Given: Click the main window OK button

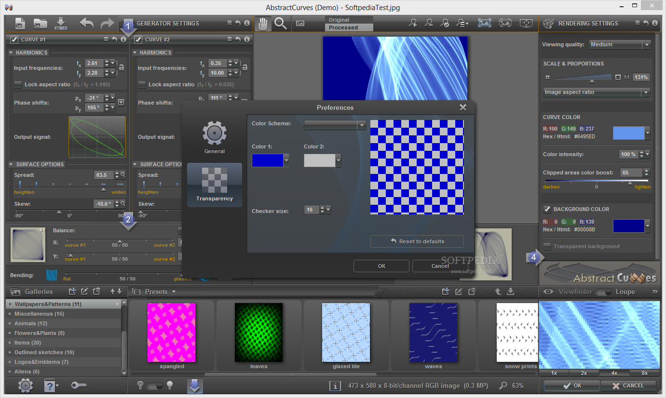Looking at the screenshot, I should (572, 385).
